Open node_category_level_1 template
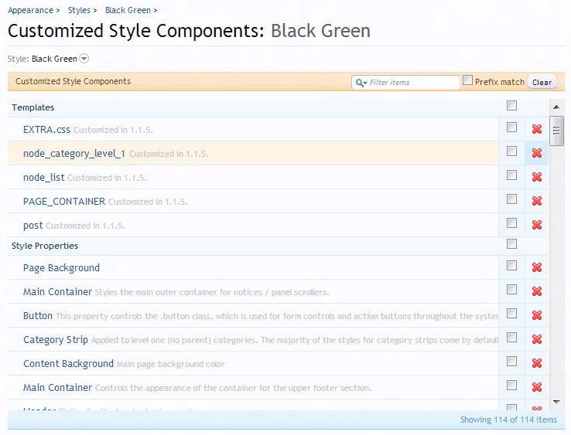Image resolution: width=571 pixels, height=435 pixels. pyautogui.click(x=74, y=154)
